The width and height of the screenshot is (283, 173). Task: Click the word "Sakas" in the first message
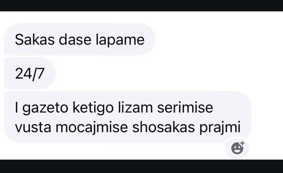point(35,40)
